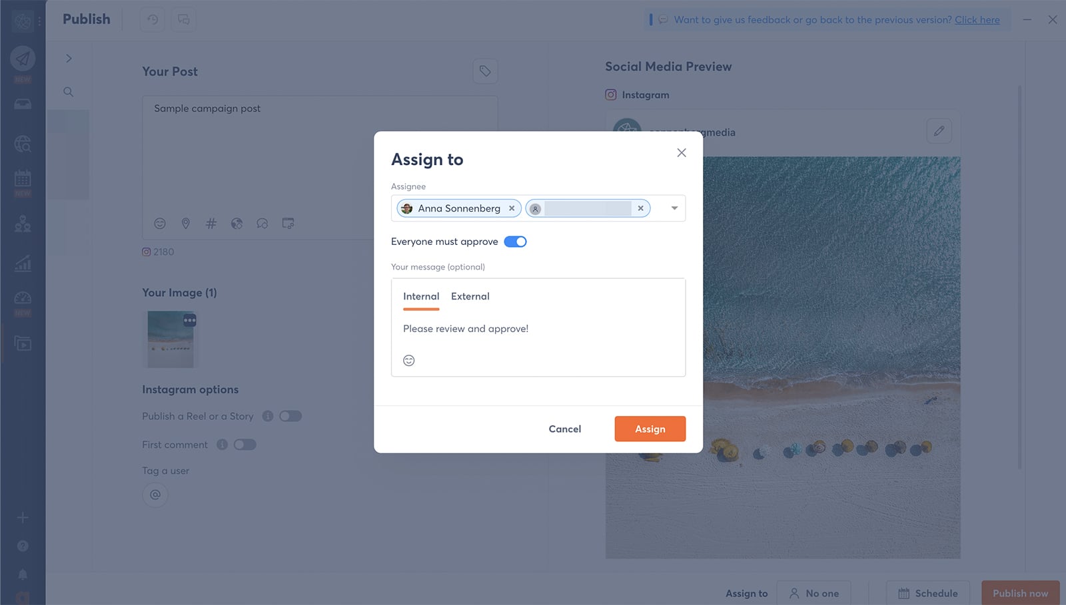1066x605 pixels.
Task: Toggle Everyone must approve switch
Action: click(515, 242)
